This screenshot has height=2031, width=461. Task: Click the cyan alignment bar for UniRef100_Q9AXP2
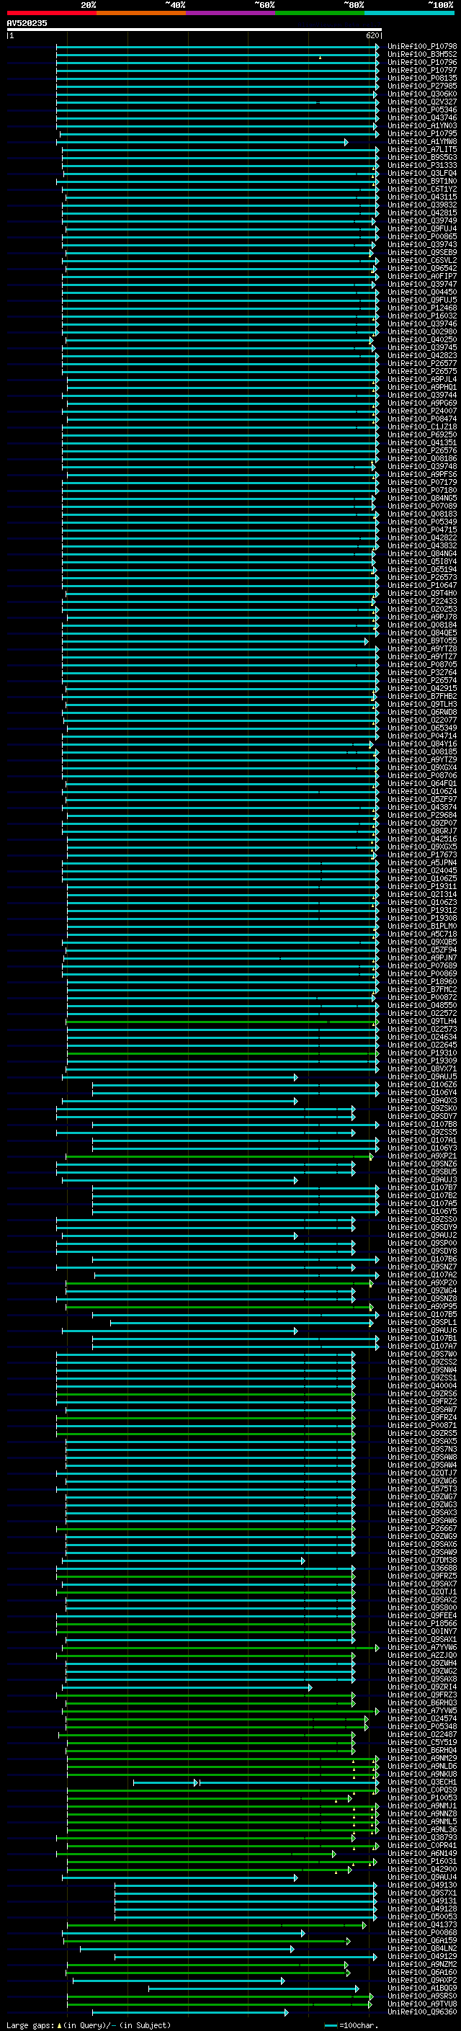[x=179, y=1981]
